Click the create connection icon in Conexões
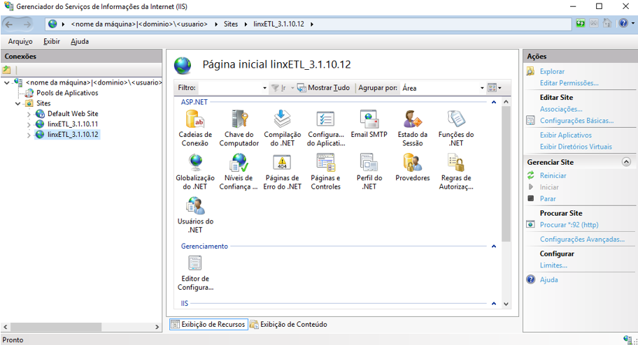Screen dimensions: 638x345 (6, 70)
